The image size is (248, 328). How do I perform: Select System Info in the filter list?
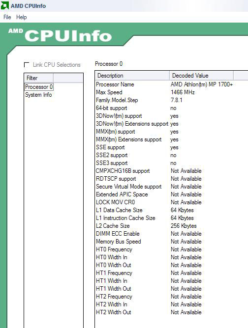[x=38, y=95]
